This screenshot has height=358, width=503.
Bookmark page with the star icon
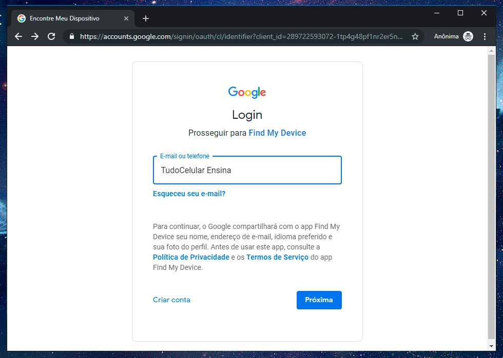click(x=415, y=37)
